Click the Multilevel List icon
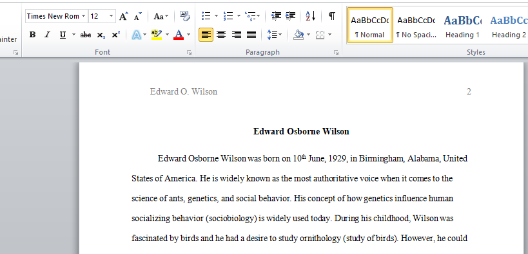This screenshot has width=528, height=254. pyautogui.click(x=250, y=16)
